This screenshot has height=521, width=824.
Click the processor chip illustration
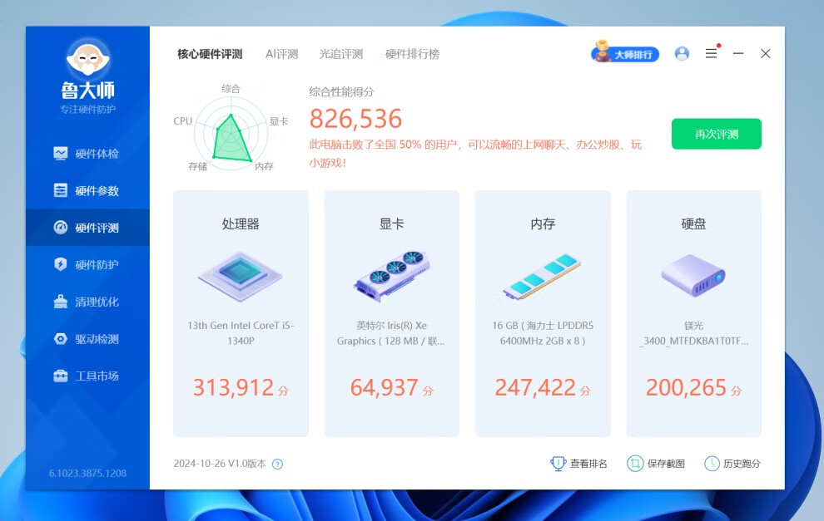(x=241, y=276)
